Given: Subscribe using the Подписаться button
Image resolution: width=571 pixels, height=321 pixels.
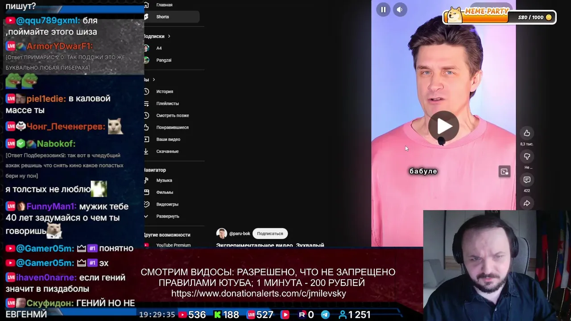Looking at the screenshot, I should [270, 234].
